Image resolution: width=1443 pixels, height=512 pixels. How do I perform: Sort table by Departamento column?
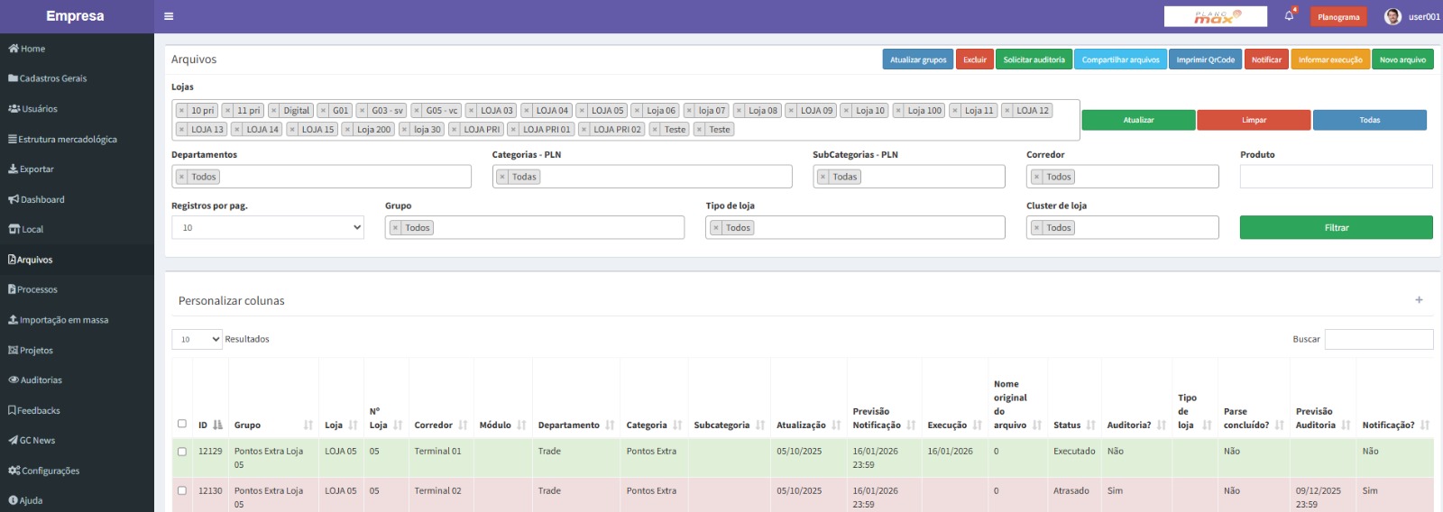(x=610, y=425)
